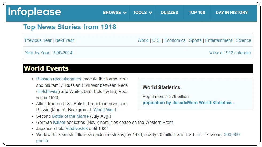Click the Japanese hold text in the list
Screen dimensions: 262x147
[x=50, y=129]
